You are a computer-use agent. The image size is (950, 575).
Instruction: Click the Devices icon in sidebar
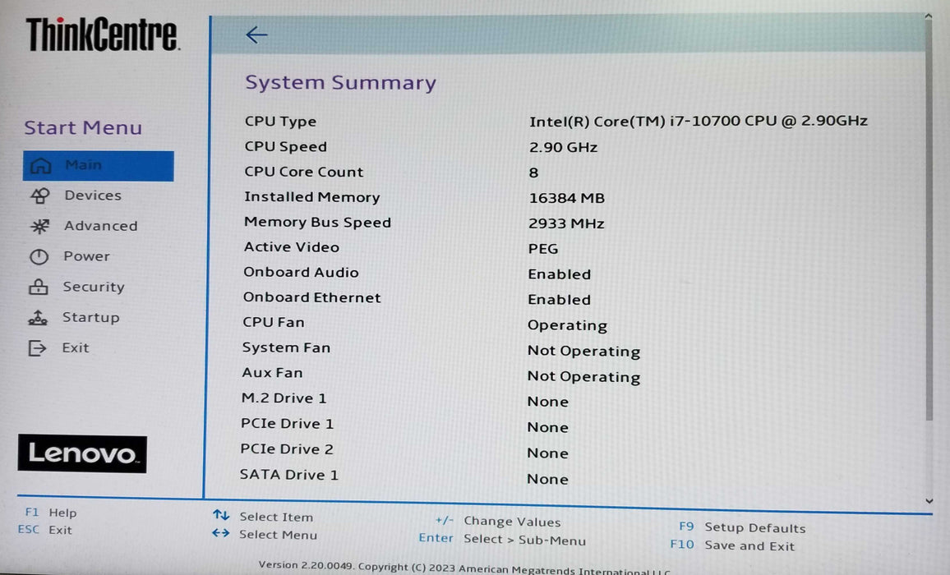pyautogui.click(x=40, y=195)
